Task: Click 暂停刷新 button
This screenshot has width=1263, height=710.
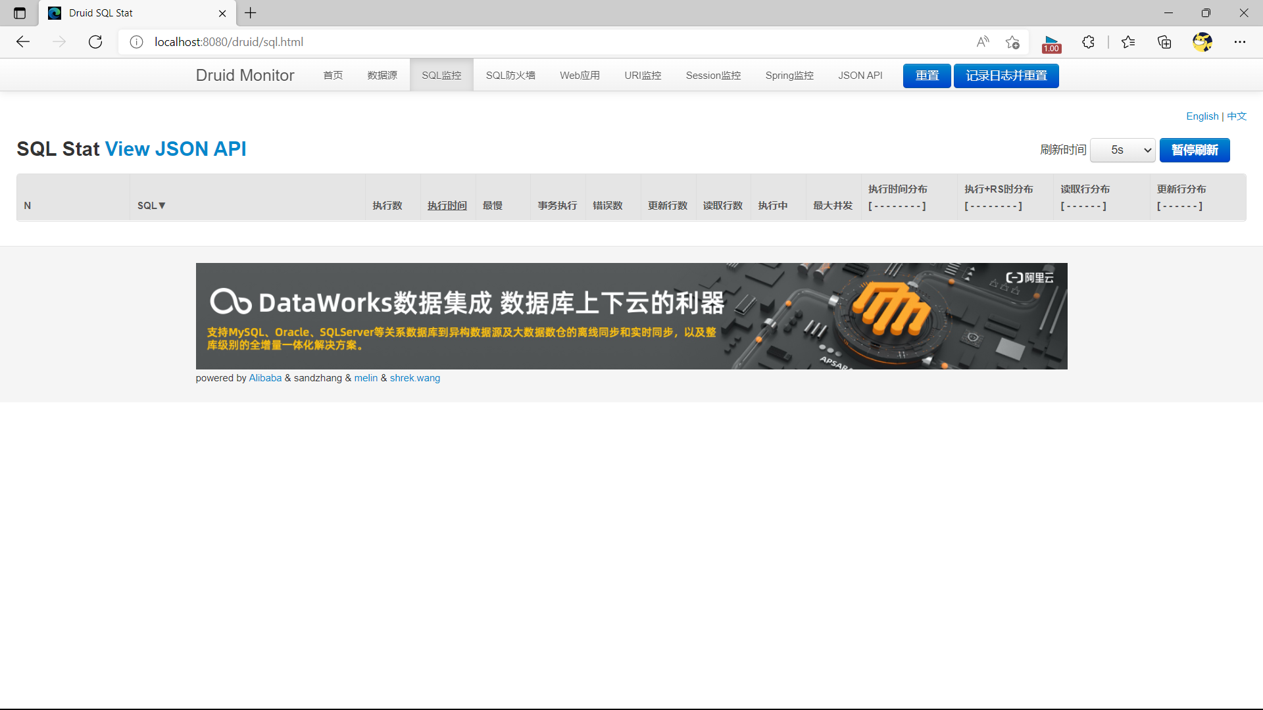Action: 1195,150
